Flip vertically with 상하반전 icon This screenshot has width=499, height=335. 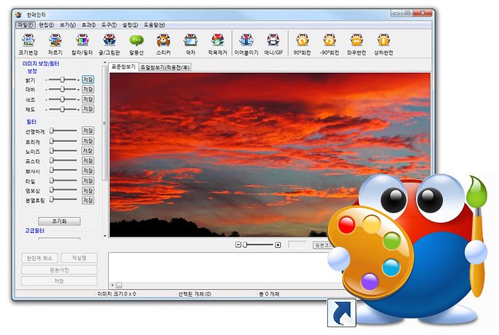(383, 44)
